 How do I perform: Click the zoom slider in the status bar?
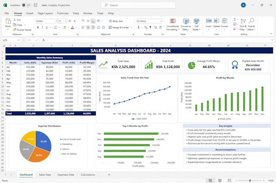[x=250, y=180]
